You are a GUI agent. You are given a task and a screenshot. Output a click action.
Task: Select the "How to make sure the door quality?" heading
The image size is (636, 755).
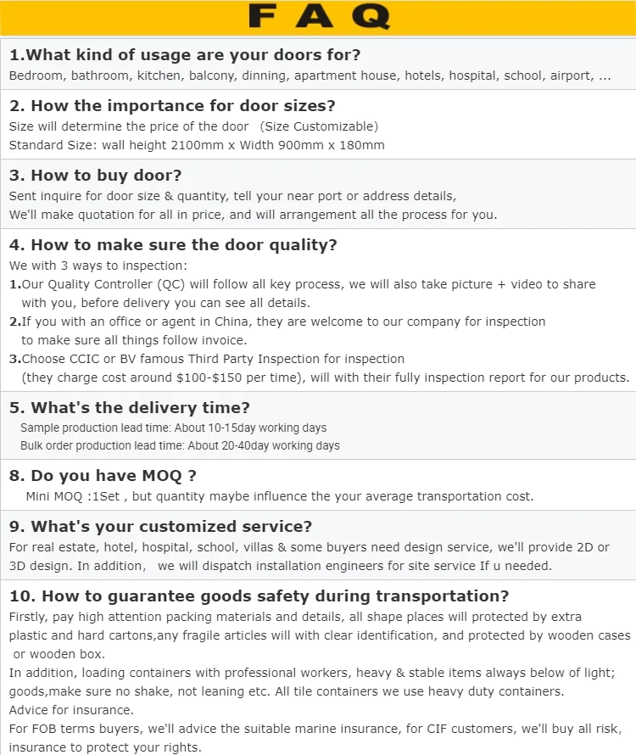[174, 245]
